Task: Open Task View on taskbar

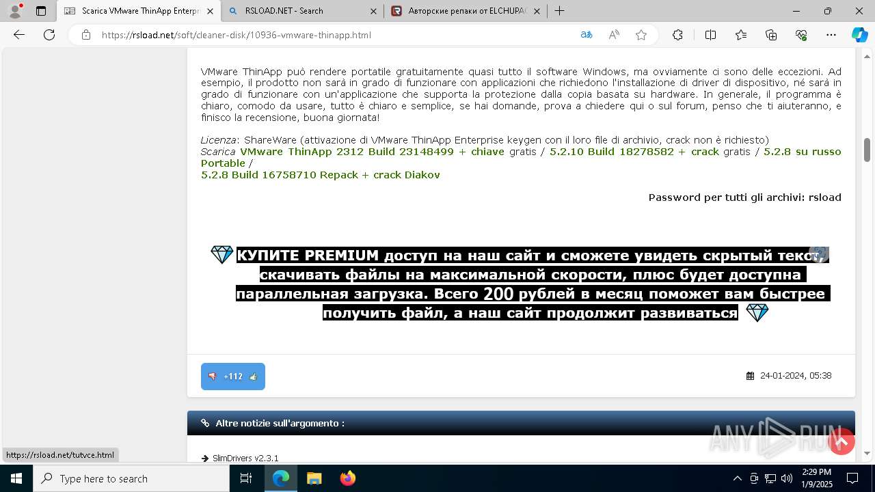Action: (x=246, y=478)
